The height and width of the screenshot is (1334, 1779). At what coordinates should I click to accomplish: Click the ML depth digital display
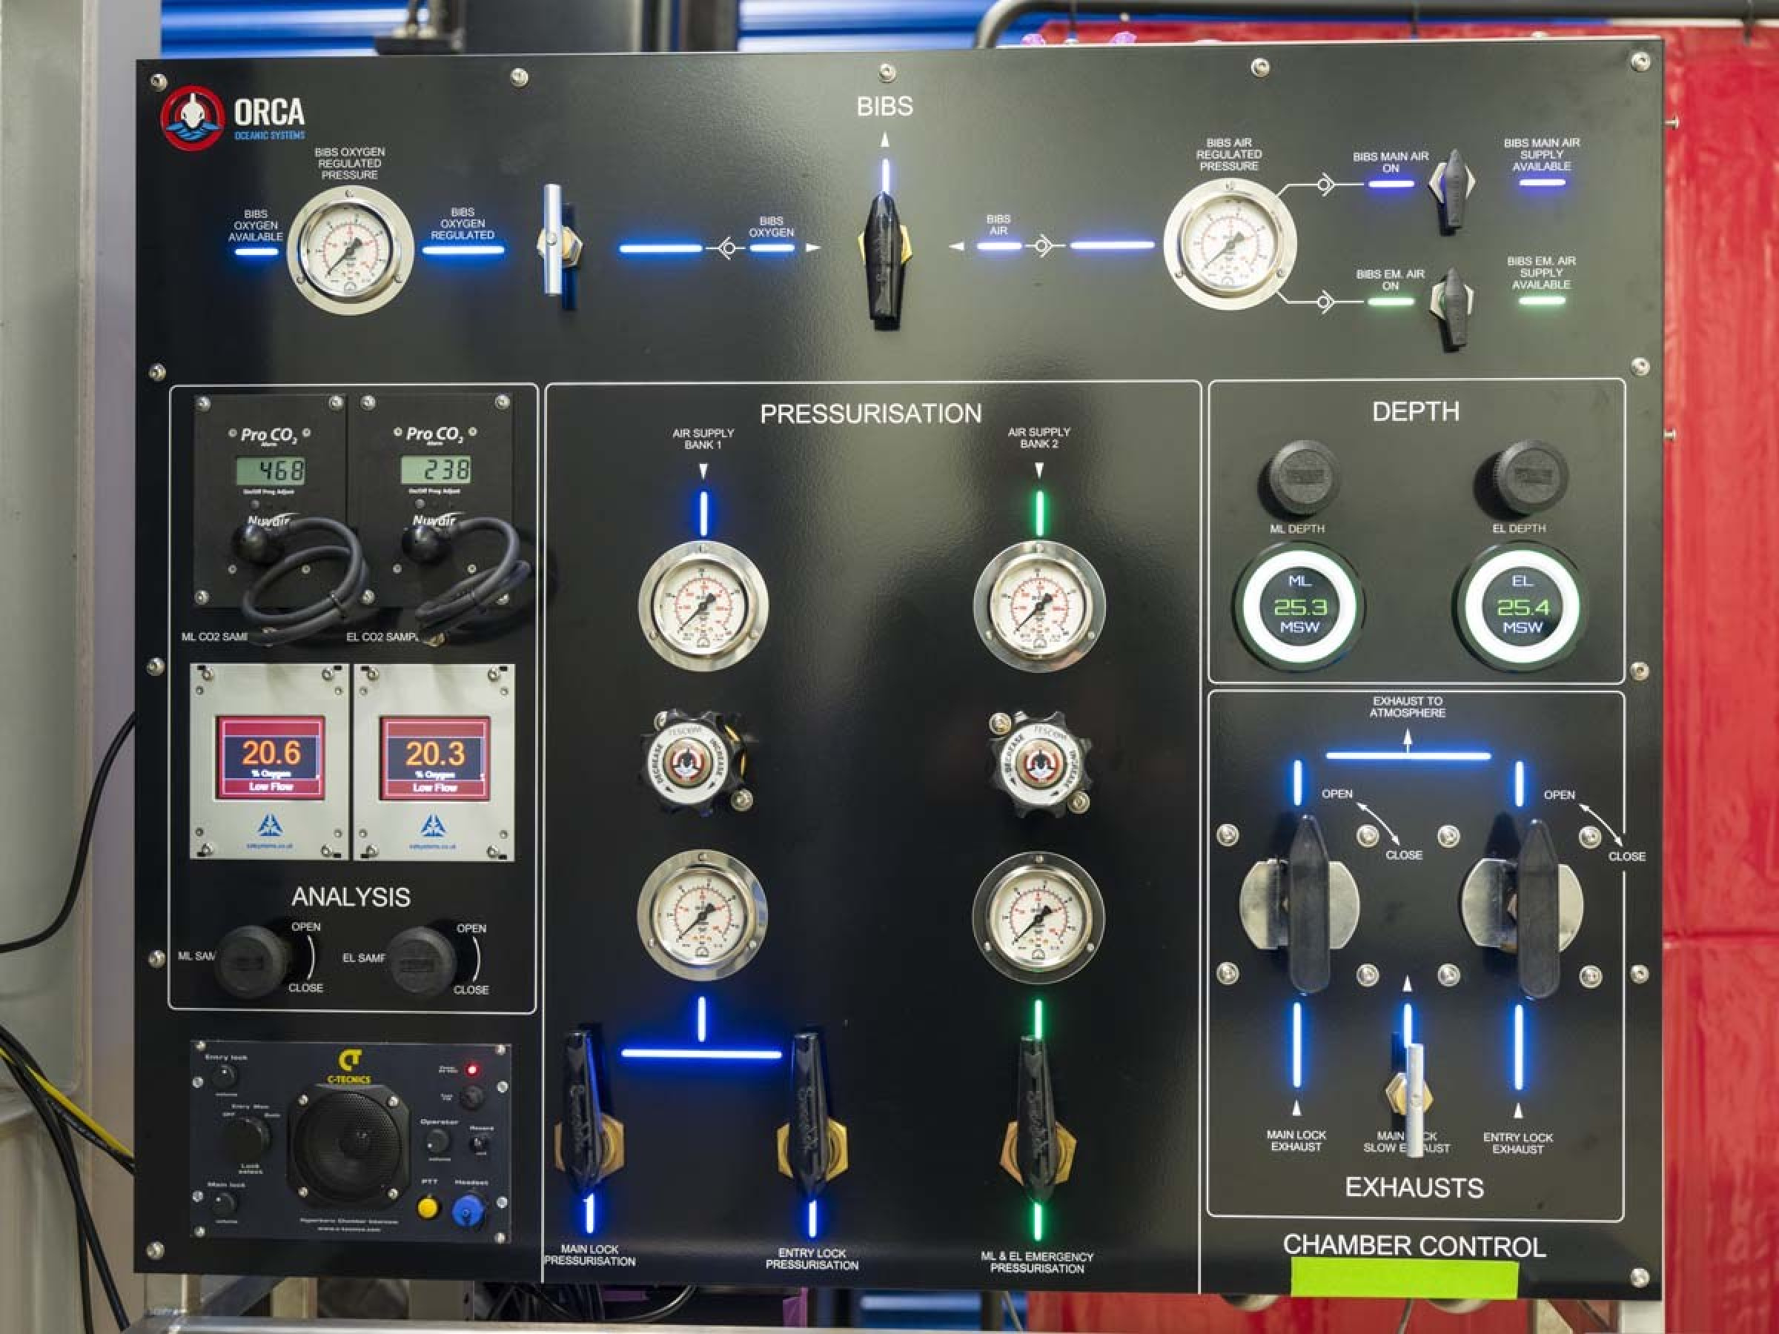coord(1299,606)
